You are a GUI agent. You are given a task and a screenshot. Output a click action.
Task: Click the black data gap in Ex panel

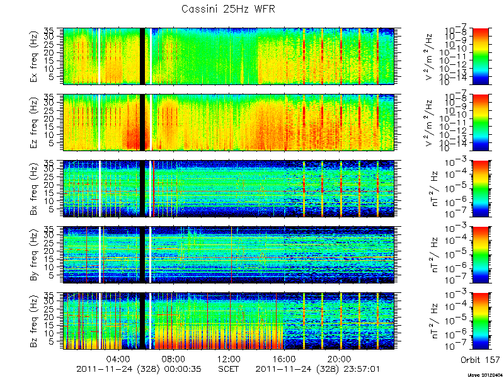coord(142,56)
